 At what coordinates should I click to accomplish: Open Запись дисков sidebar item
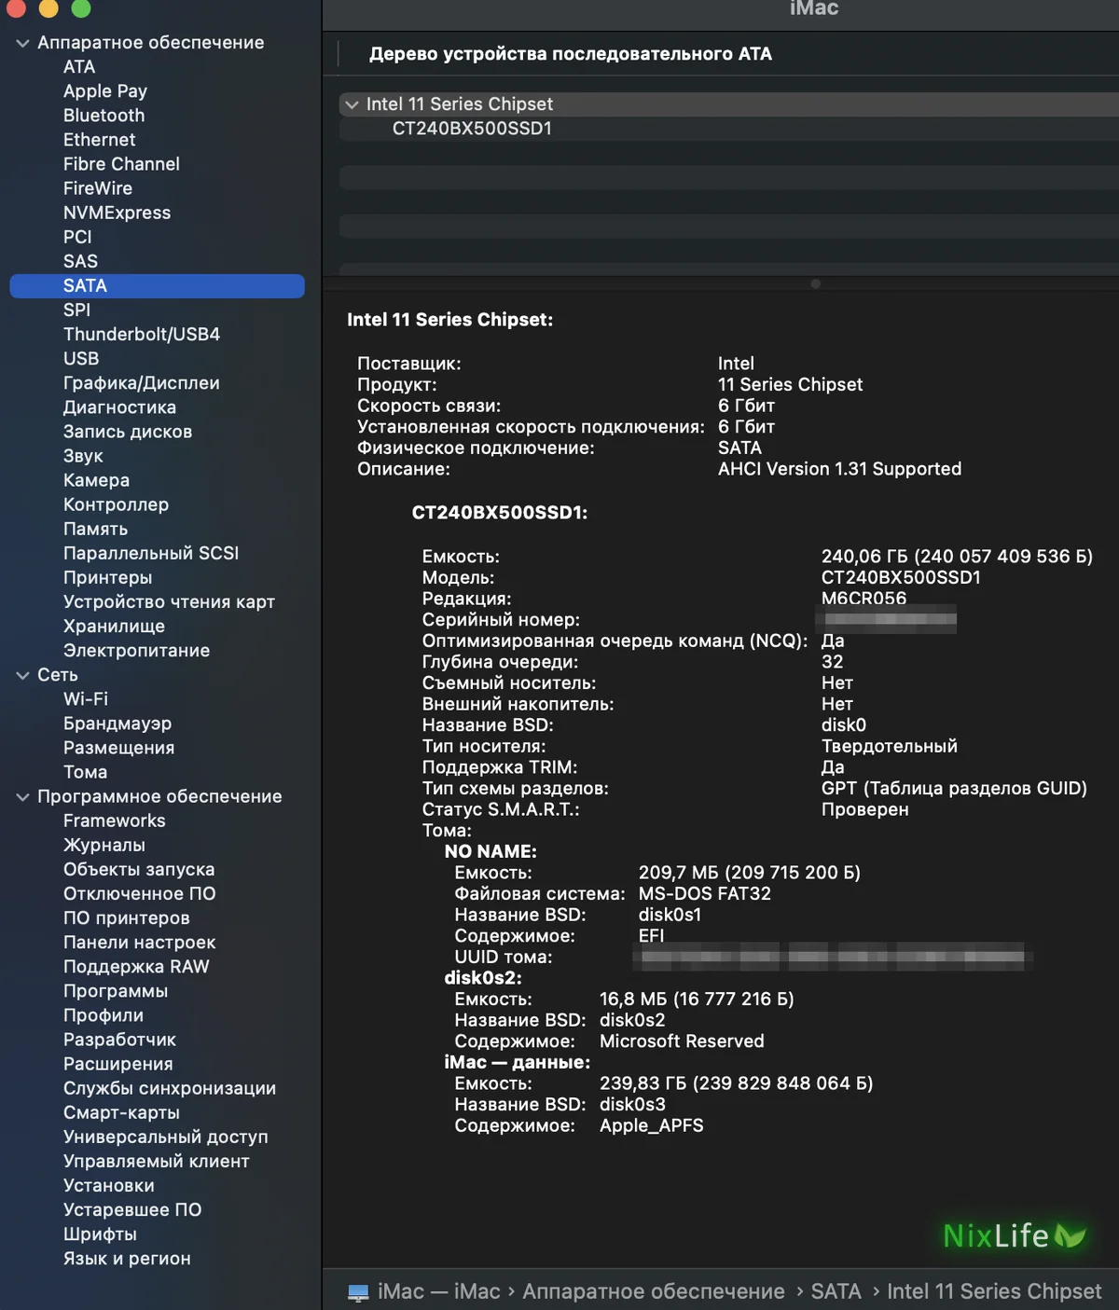click(x=128, y=432)
